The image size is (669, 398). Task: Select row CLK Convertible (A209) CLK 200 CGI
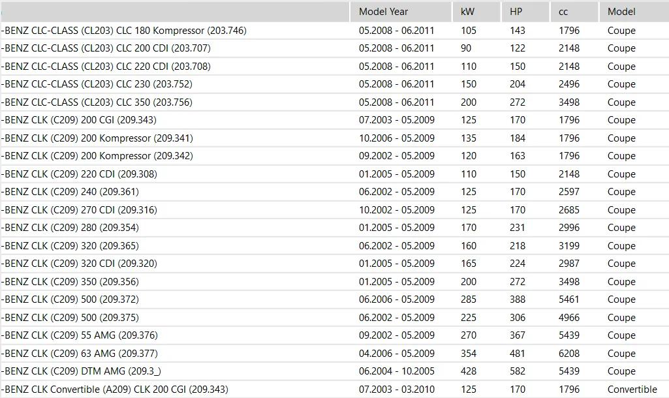coord(334,389)
